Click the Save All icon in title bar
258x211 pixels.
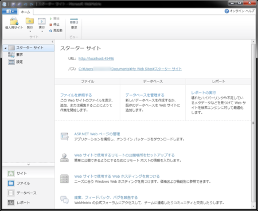point(19,4)
